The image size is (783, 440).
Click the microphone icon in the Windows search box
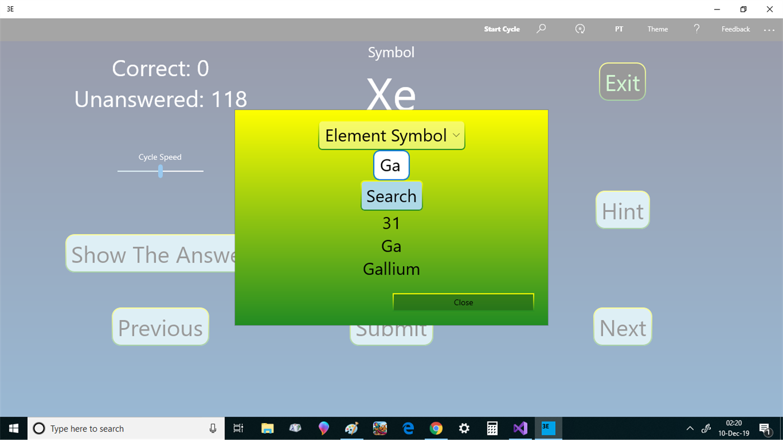click(x=213, y=428)
